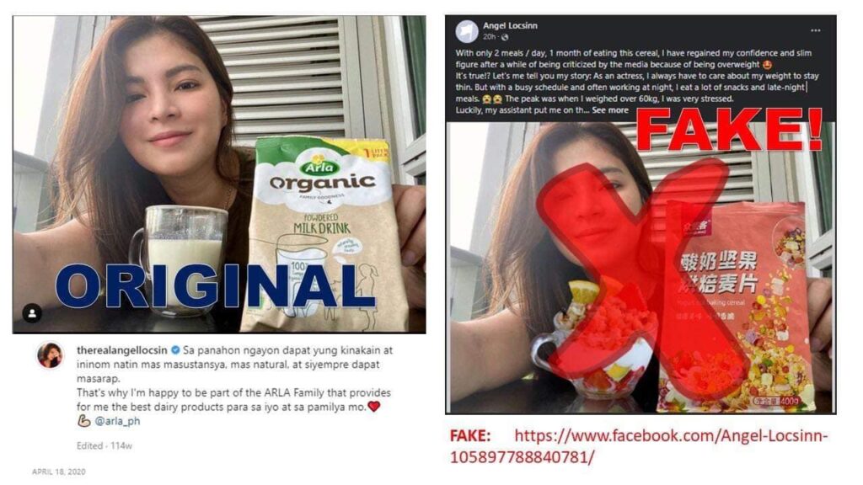Image resolution: width=863 pixels, height=485 pixels.
Task: Click the heart-eyes emoji in the post text
Action: (x=768, y=65)
